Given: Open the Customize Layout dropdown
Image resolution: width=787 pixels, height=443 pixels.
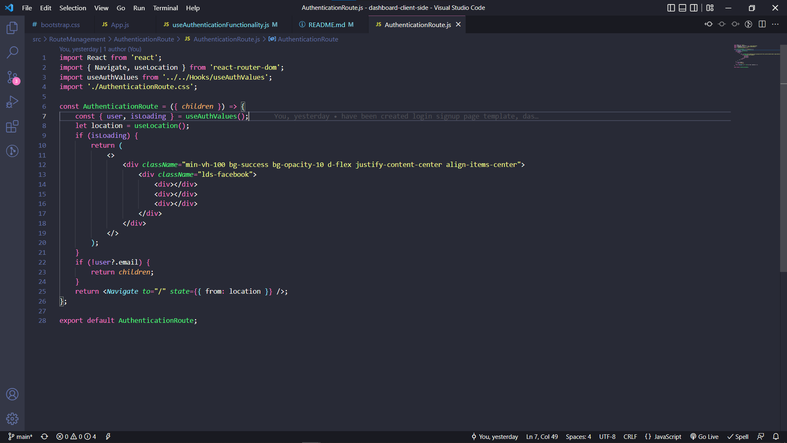Looking at the screenshot, I should [710, 8].
